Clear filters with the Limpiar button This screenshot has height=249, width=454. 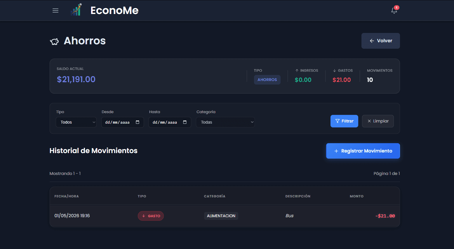click(378, 121)
